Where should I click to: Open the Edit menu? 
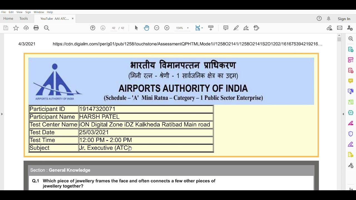[11, 12]
